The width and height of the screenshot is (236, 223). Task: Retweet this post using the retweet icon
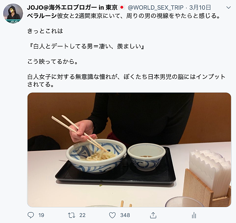point(71,215)
